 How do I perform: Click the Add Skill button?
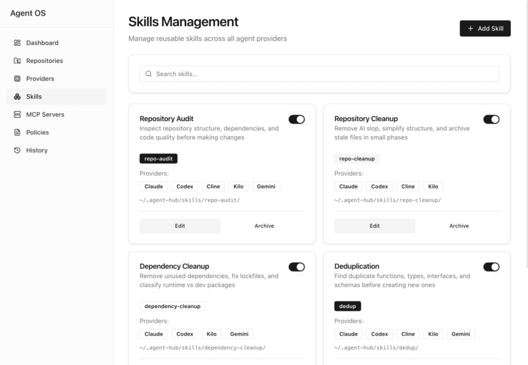[485, 29]
